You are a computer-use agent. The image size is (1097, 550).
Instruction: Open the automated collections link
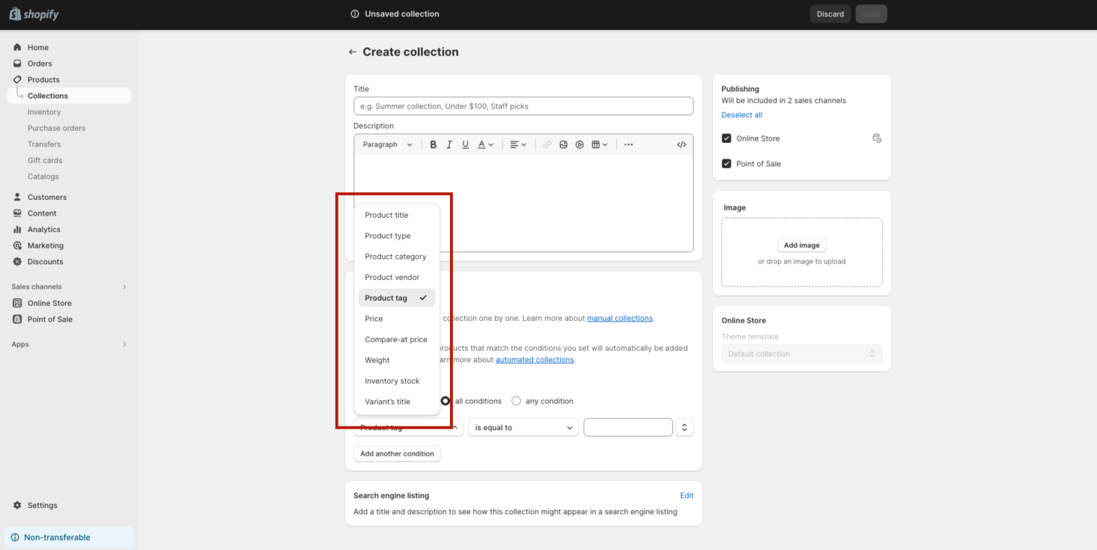tap(534, 360)
